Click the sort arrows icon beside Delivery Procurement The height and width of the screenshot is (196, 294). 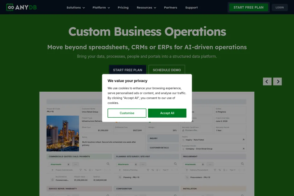[220, 170]
